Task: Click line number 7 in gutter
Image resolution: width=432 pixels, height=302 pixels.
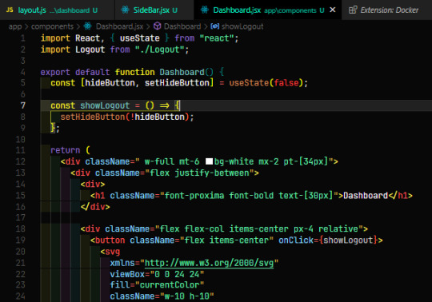Action: [23, 105]
